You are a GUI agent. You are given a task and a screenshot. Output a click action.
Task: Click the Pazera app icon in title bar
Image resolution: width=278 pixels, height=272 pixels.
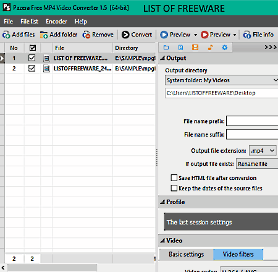point(6,7)
